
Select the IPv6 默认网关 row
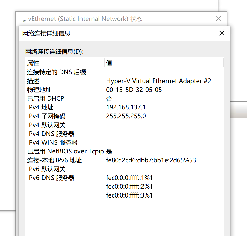[x=46, y=169]
